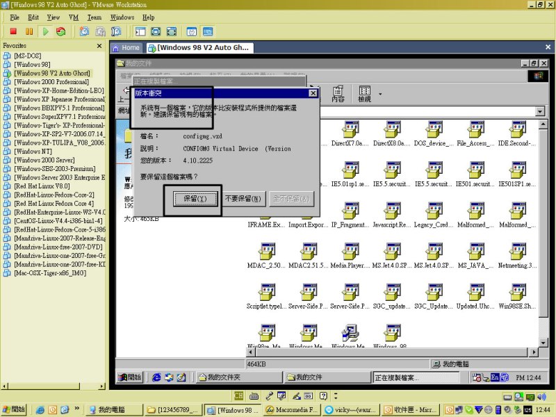
Task: Select the IE5.01sp1 security file icon
Action: tap(350, 174)
